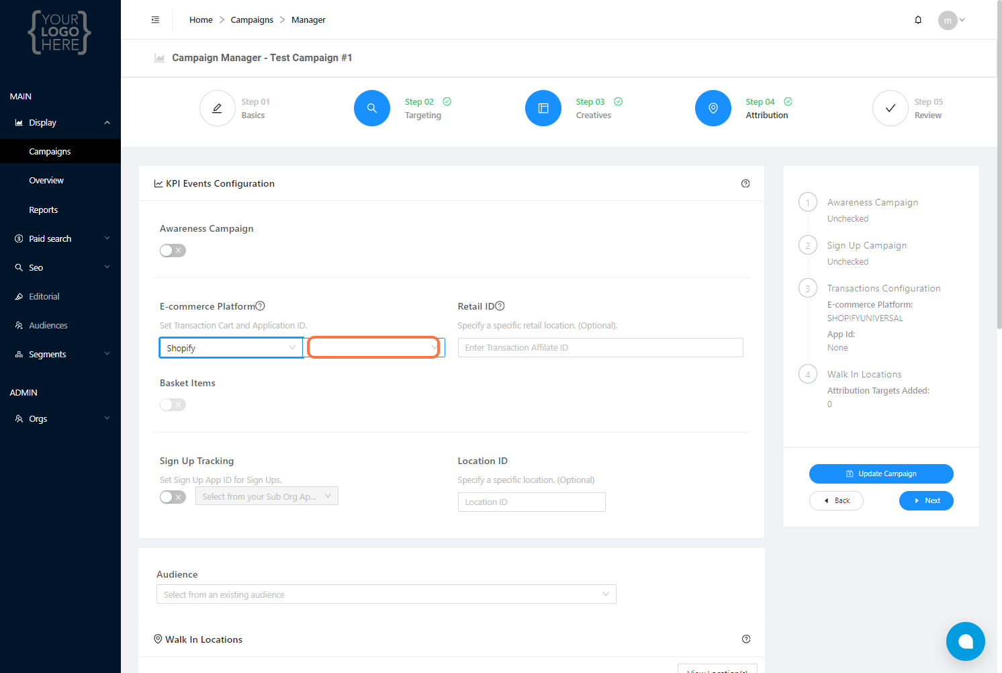1002x673 pixels.
Task: Open the Shopify platform dropdown
Action: pos(231,348)
